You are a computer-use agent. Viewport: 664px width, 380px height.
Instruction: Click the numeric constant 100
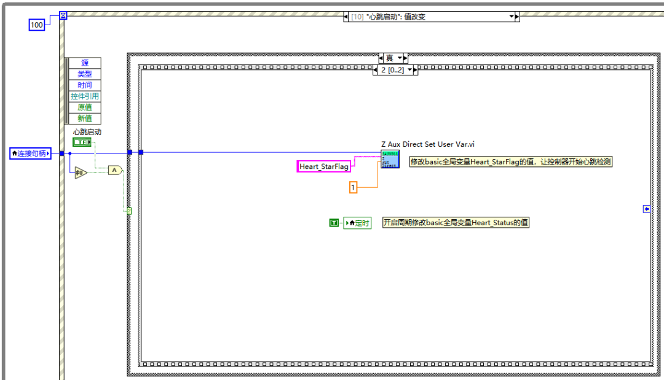pos(35,26)
